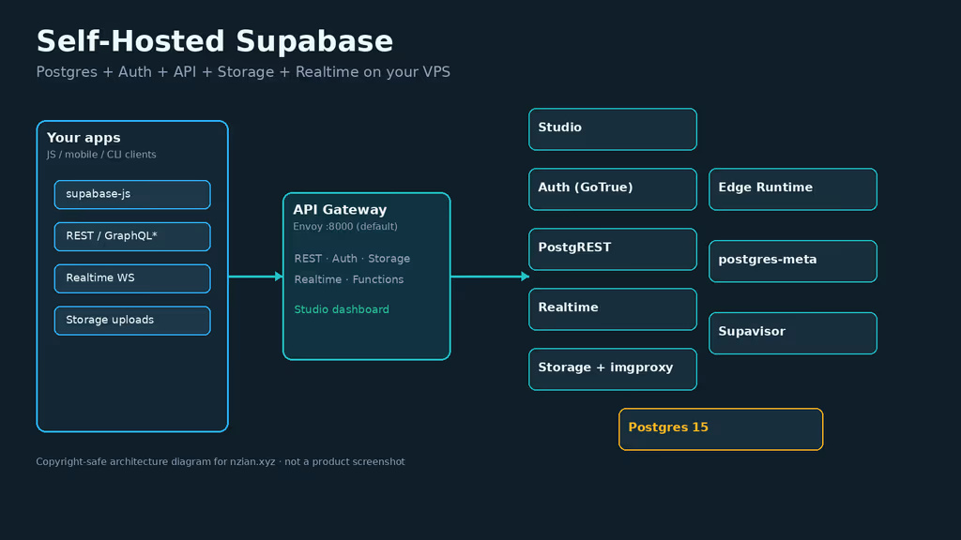Image resolution: width=961 pixels, height=540 pixels.
Task: Click the API Gateway heading
Action: coord(340,209)
